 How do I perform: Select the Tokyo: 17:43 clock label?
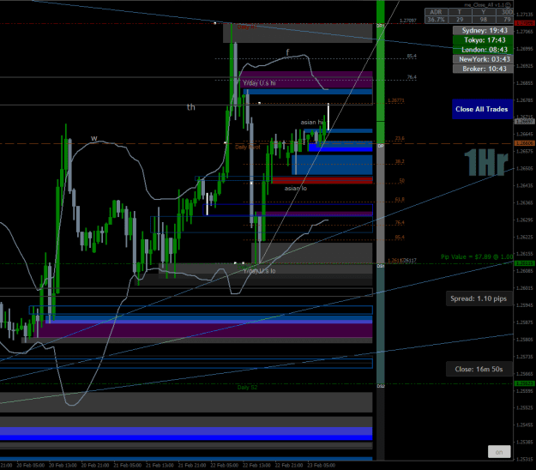coord(483,40)
